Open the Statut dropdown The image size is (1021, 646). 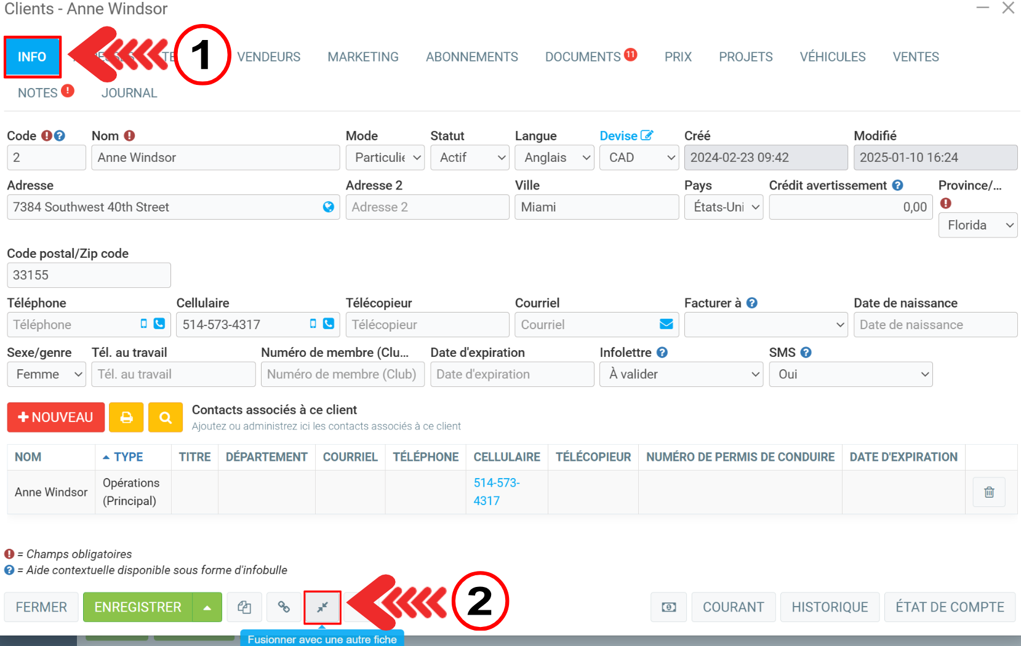click(470, 158)
